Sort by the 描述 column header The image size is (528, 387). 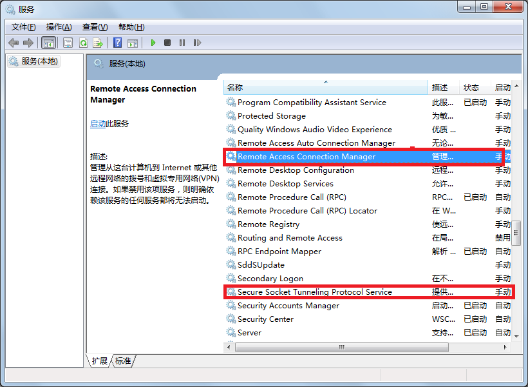443,87
